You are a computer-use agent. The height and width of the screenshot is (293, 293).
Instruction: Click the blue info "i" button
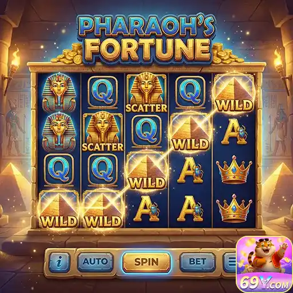point(60,262)
